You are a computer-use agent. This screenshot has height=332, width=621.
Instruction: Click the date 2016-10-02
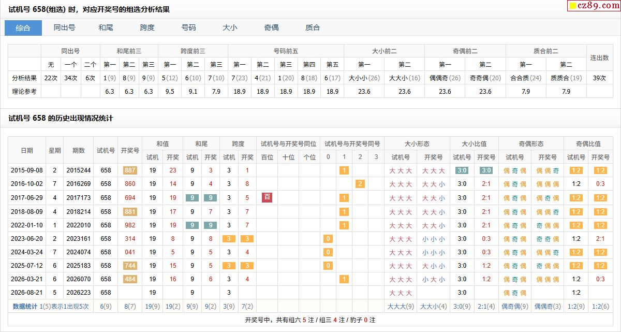pyautogui.click(x=27, y=184)
